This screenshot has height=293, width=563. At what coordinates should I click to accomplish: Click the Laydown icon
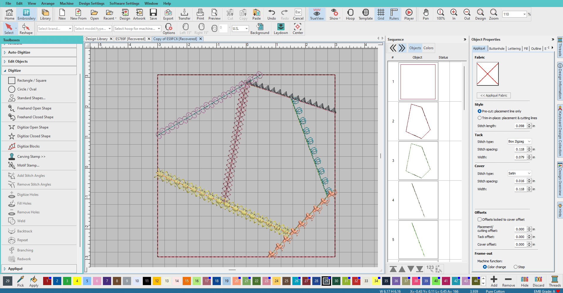281,29
